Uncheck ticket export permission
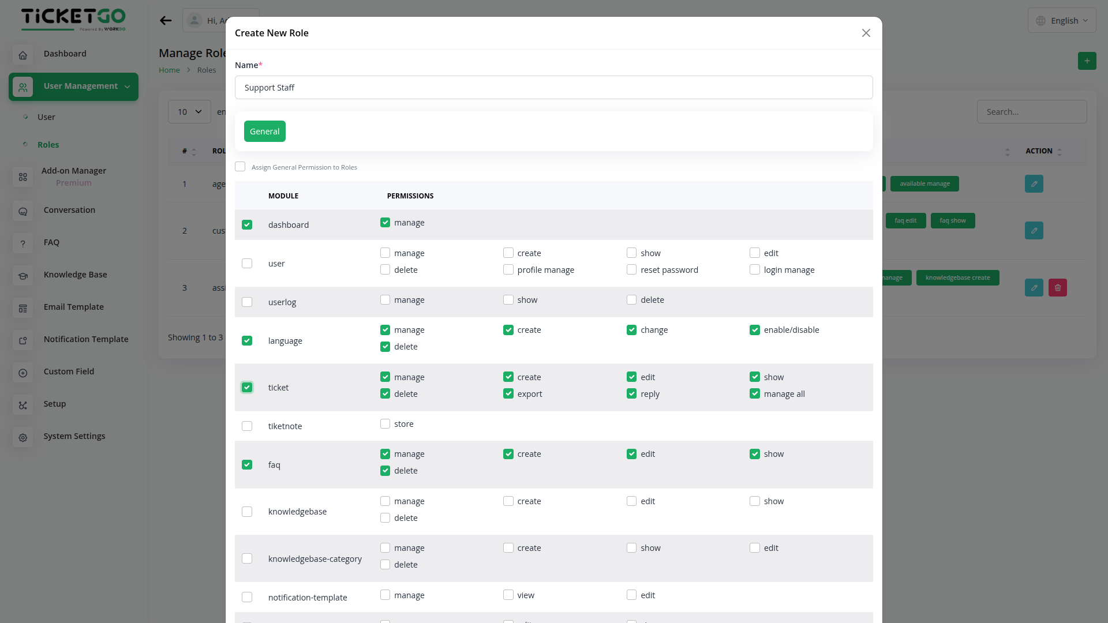Image resolution: width=1108 pixels, height=623 pixels. click(508, 393)
